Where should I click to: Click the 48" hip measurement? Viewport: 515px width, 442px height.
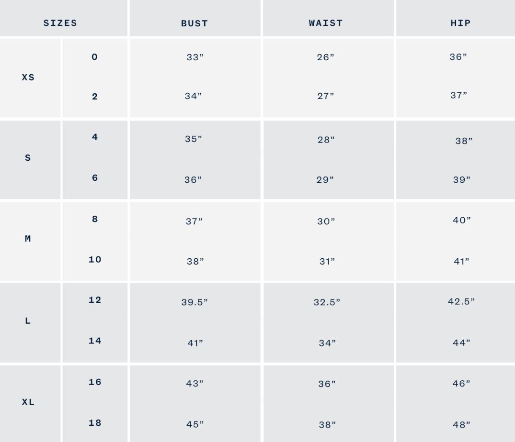point(461,425)
